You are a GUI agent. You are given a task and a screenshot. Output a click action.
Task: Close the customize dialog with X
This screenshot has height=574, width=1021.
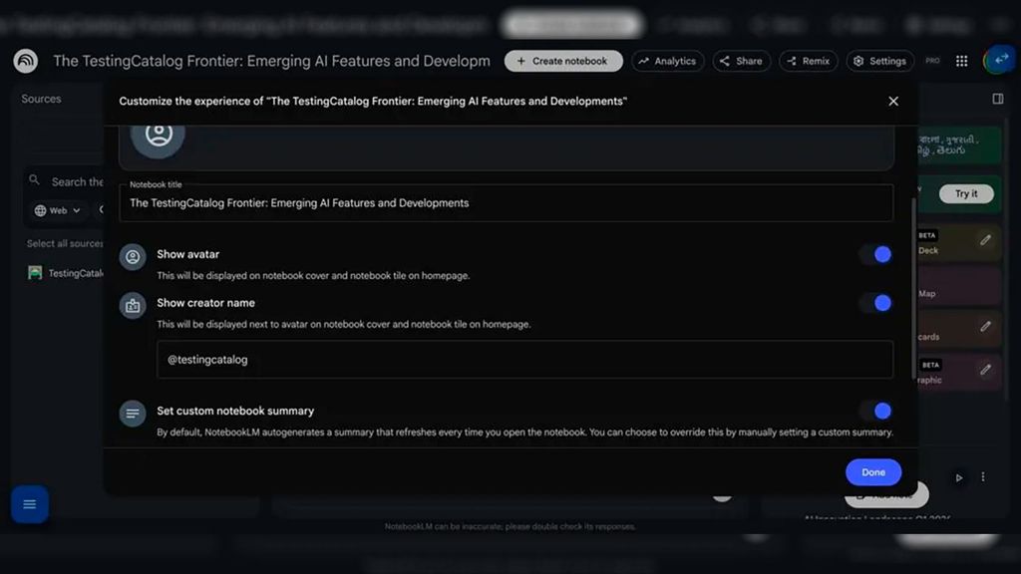click(893, 101)
